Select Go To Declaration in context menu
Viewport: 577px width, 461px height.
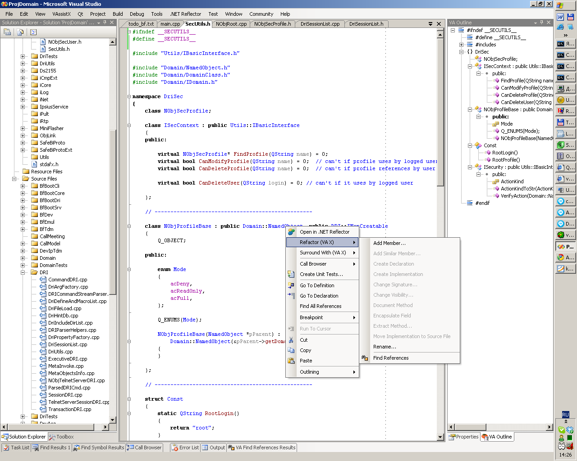[x=319, y=296]
